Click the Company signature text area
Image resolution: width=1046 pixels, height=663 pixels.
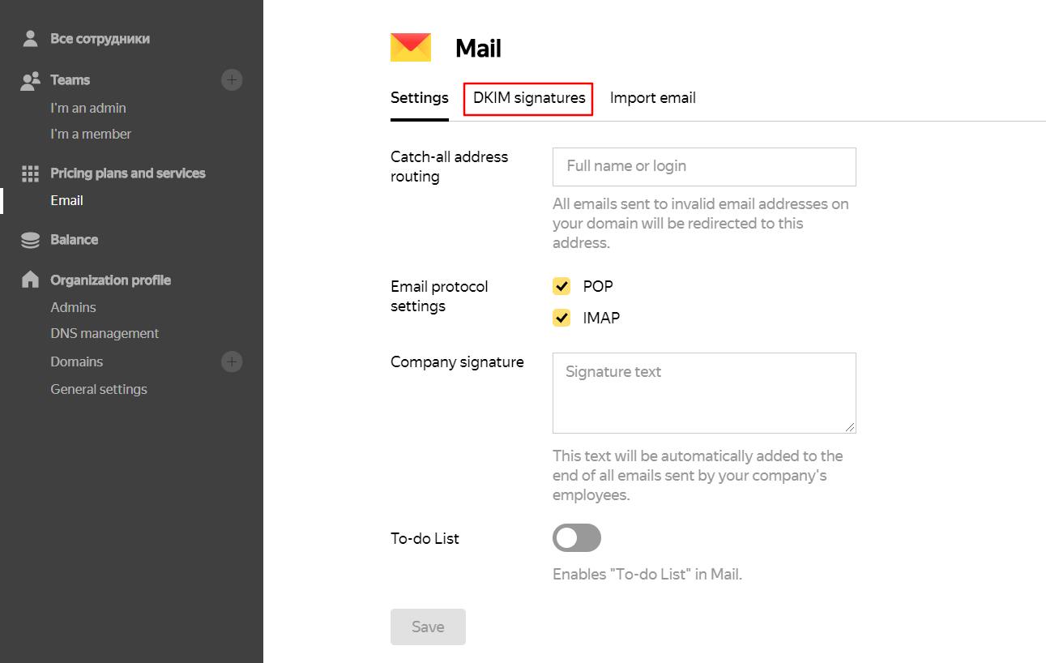click(x=703, y=392)
